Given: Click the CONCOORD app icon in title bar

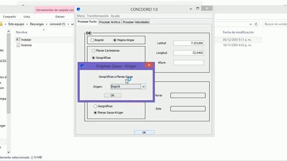Looking at the screenshot, I should click(x=78, y=9).
